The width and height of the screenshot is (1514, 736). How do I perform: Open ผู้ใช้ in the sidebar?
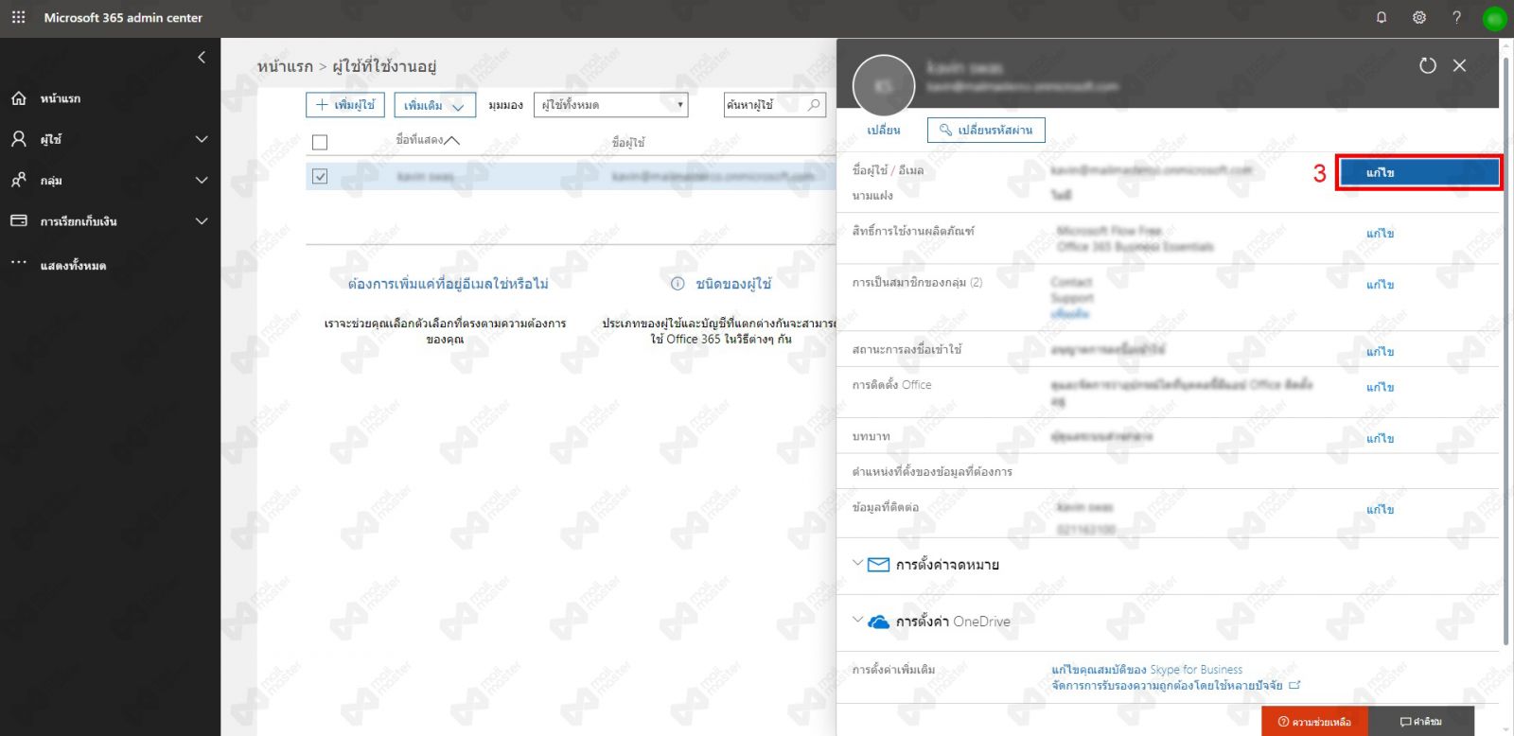[x=50, y=139]
